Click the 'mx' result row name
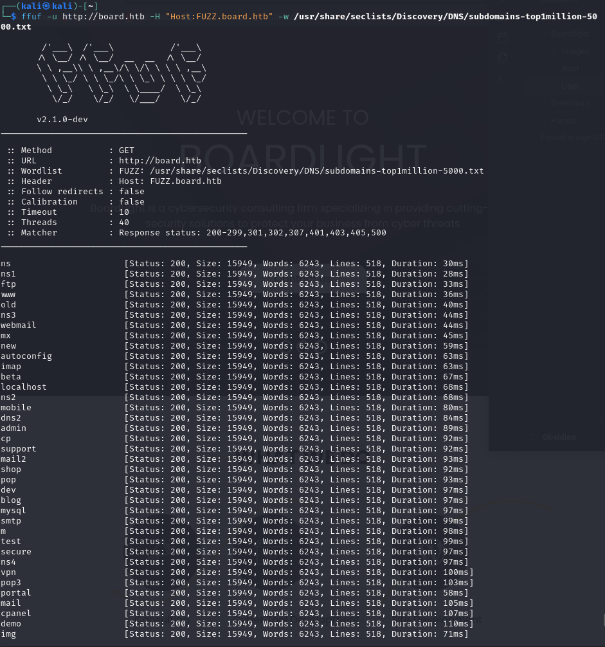Screen dimensions: 605x647 coord(5,336)
